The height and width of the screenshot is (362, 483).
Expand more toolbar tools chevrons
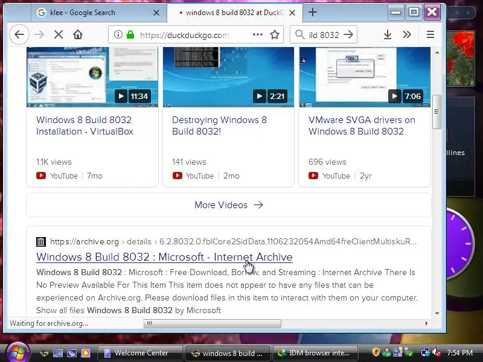pos(407,34)
